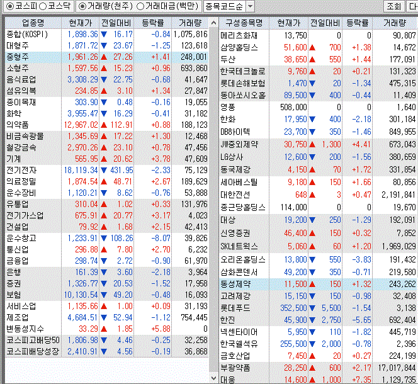Image resolution: width=418 pixels, height=384 pixels.
Task: Select the 대형주 sector row
Action: pyautogui.click(x=106, y=45)
